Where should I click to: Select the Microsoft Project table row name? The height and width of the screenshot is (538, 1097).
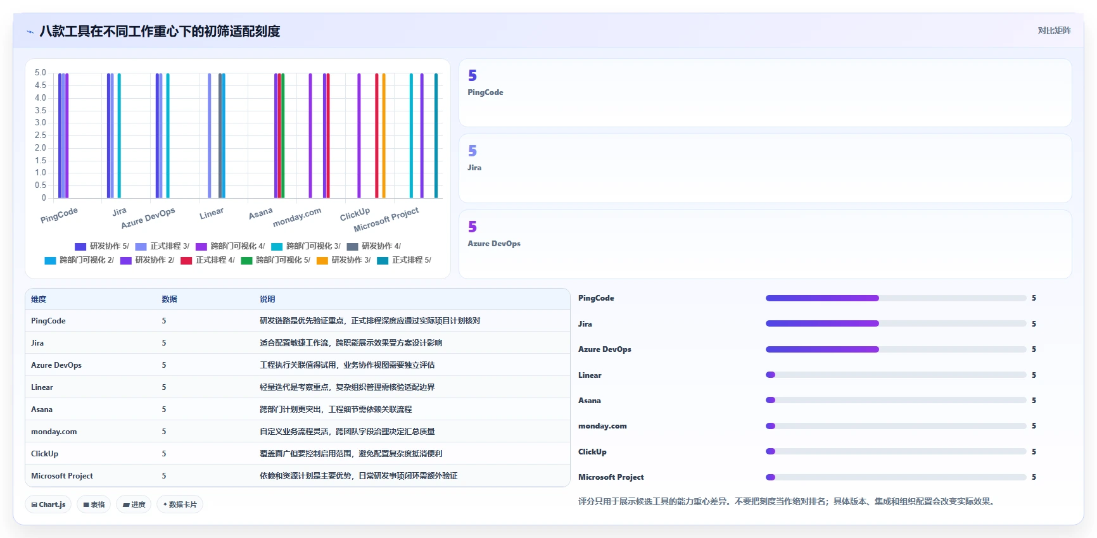pos(62,476)
